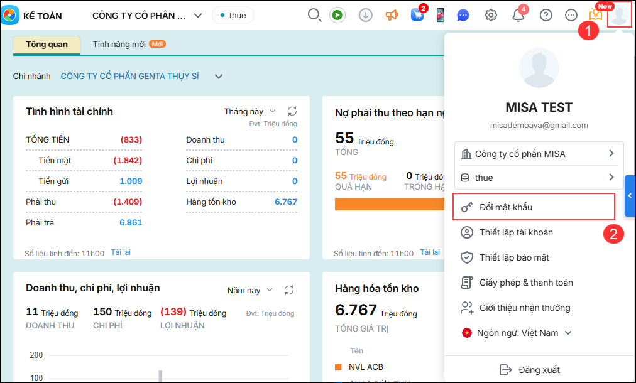The height and width of the screenshot is (383, 636).
Task: Click Tải lại link under financial summary
Action: (121, 252)
